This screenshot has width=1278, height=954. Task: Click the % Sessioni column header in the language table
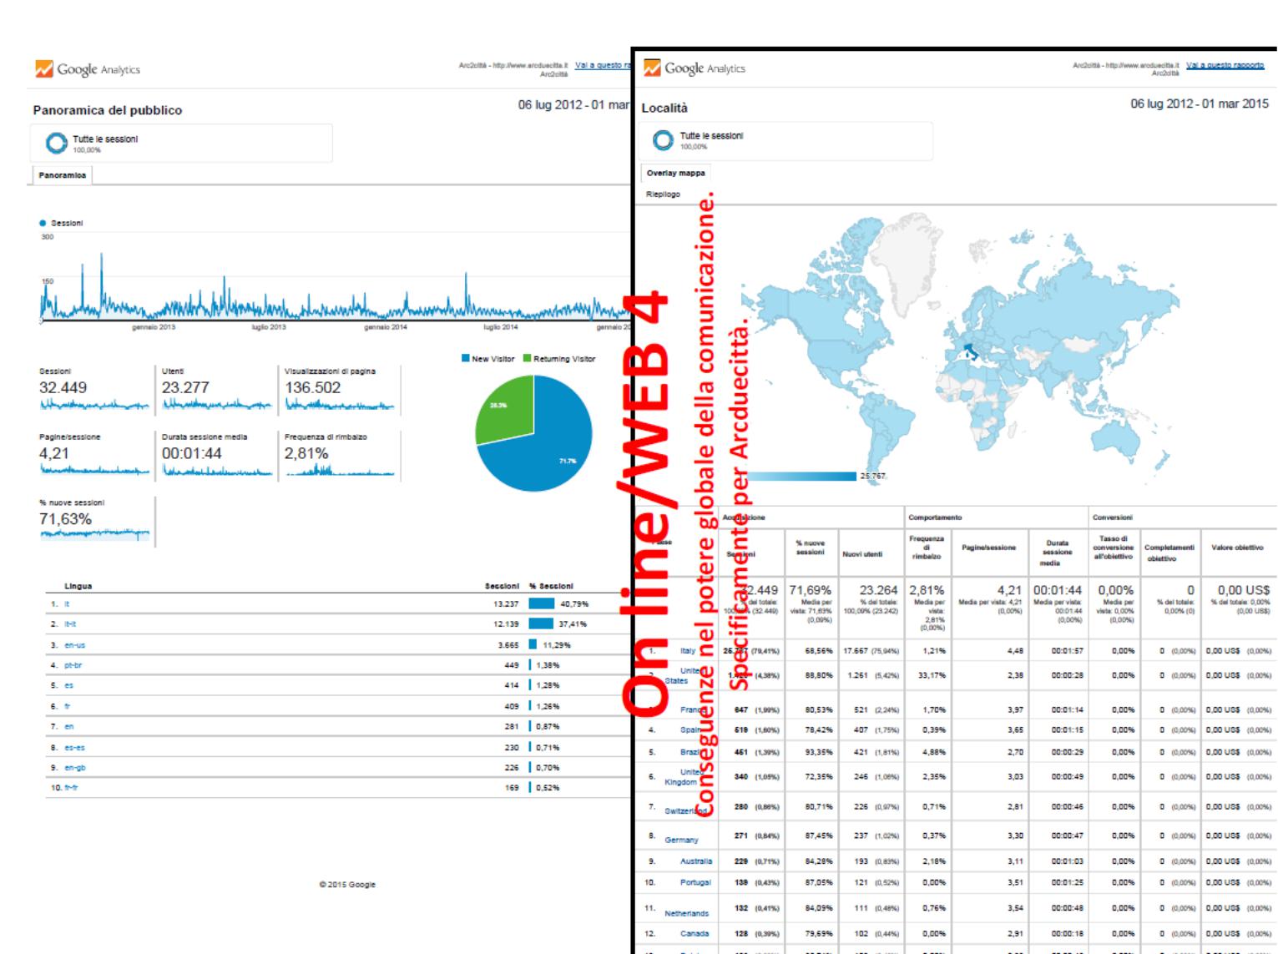click(551, 586)
